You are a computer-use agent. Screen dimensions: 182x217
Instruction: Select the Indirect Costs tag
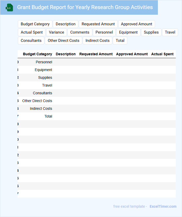tap(97, 41)
